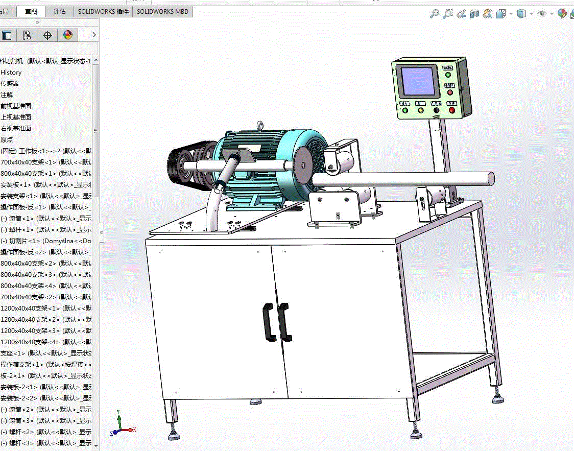This screenshot has width=574, height=451.
Task: Open the DisplayManager color sphere tab
Action: coord(68,35)
